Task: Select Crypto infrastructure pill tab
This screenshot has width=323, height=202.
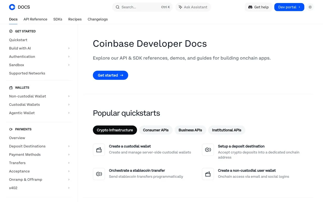Action: (115, 130)
